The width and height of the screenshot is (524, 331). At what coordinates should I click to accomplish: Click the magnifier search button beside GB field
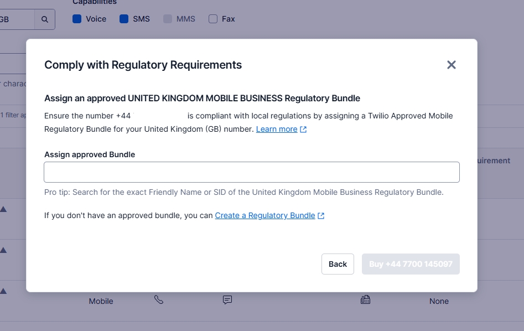click(x=45, y=19)
